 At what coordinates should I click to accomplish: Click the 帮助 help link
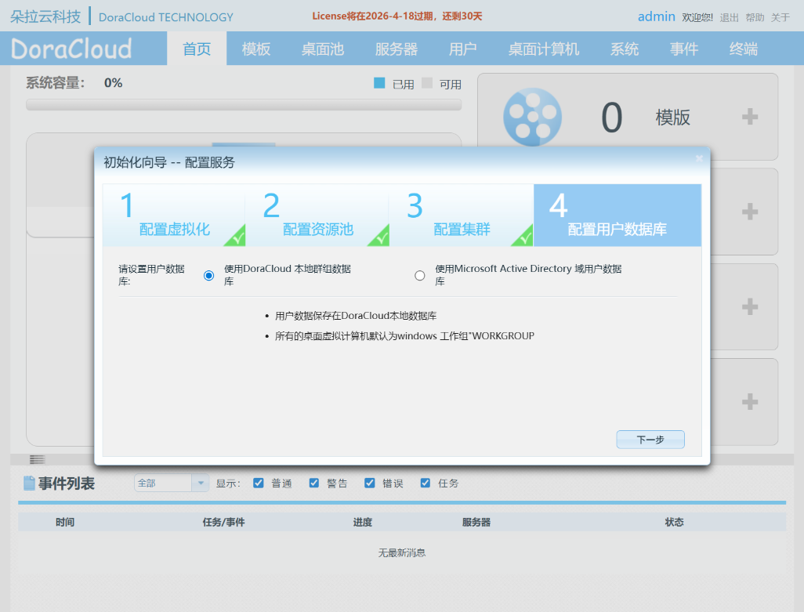755,17
